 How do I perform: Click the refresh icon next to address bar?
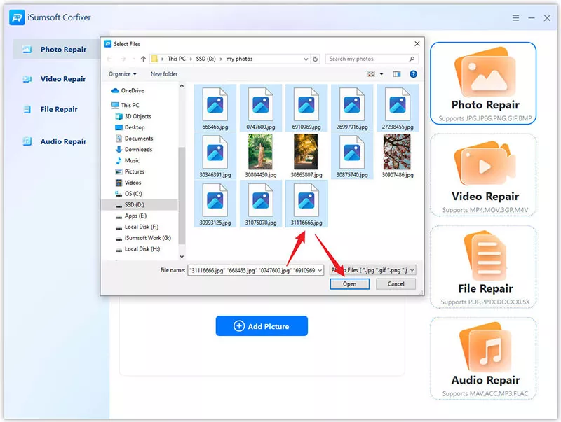tap(316, 59)
